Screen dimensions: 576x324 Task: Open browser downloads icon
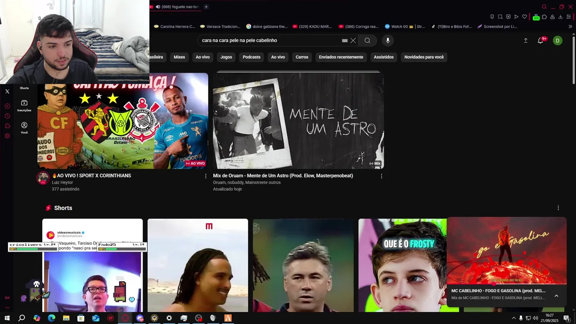560,17
